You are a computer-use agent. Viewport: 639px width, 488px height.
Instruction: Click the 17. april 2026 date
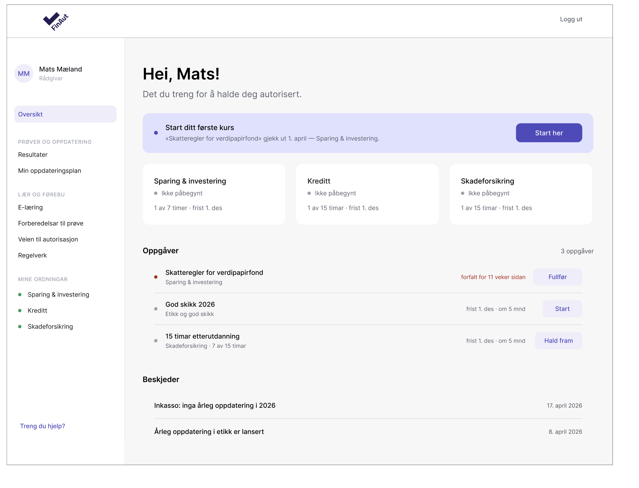[x=564, y=405]
